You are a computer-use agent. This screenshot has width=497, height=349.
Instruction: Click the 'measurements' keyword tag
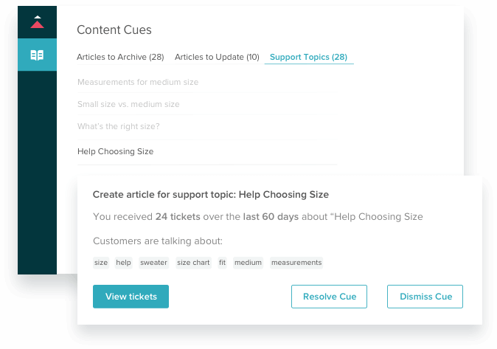click(296, 263)
